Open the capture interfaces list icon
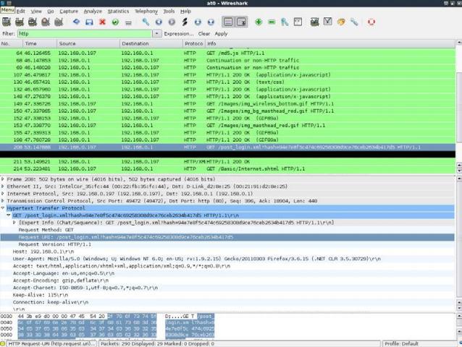The width and height of the screenshot is (462, 347). click(x=7, y=22)
